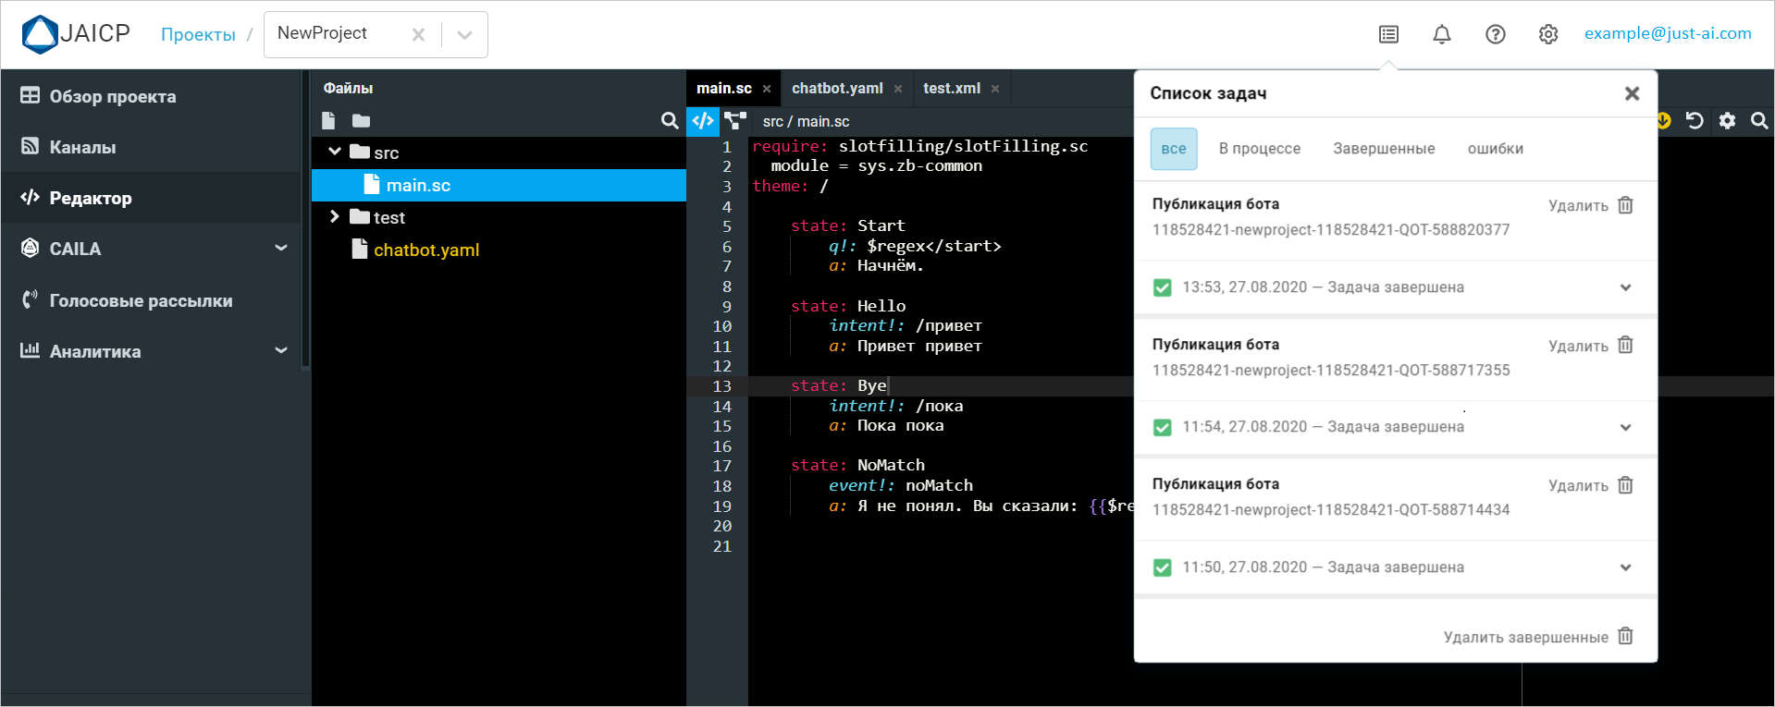The image size is (1775, 707).
Task: Click the undo/revert icon in editor toolbar
Action: [1695, 121]
